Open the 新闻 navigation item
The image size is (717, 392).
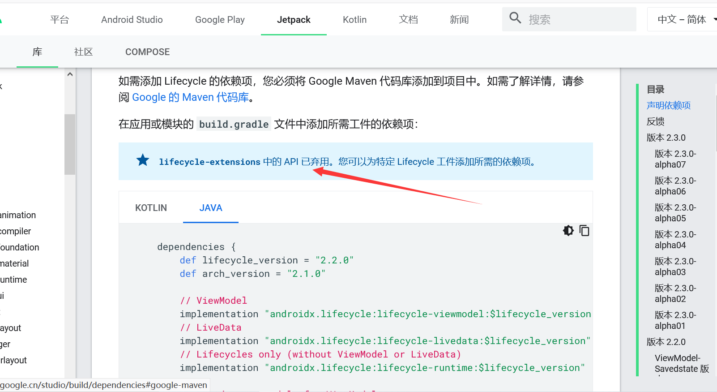click(x=459, y=20)
